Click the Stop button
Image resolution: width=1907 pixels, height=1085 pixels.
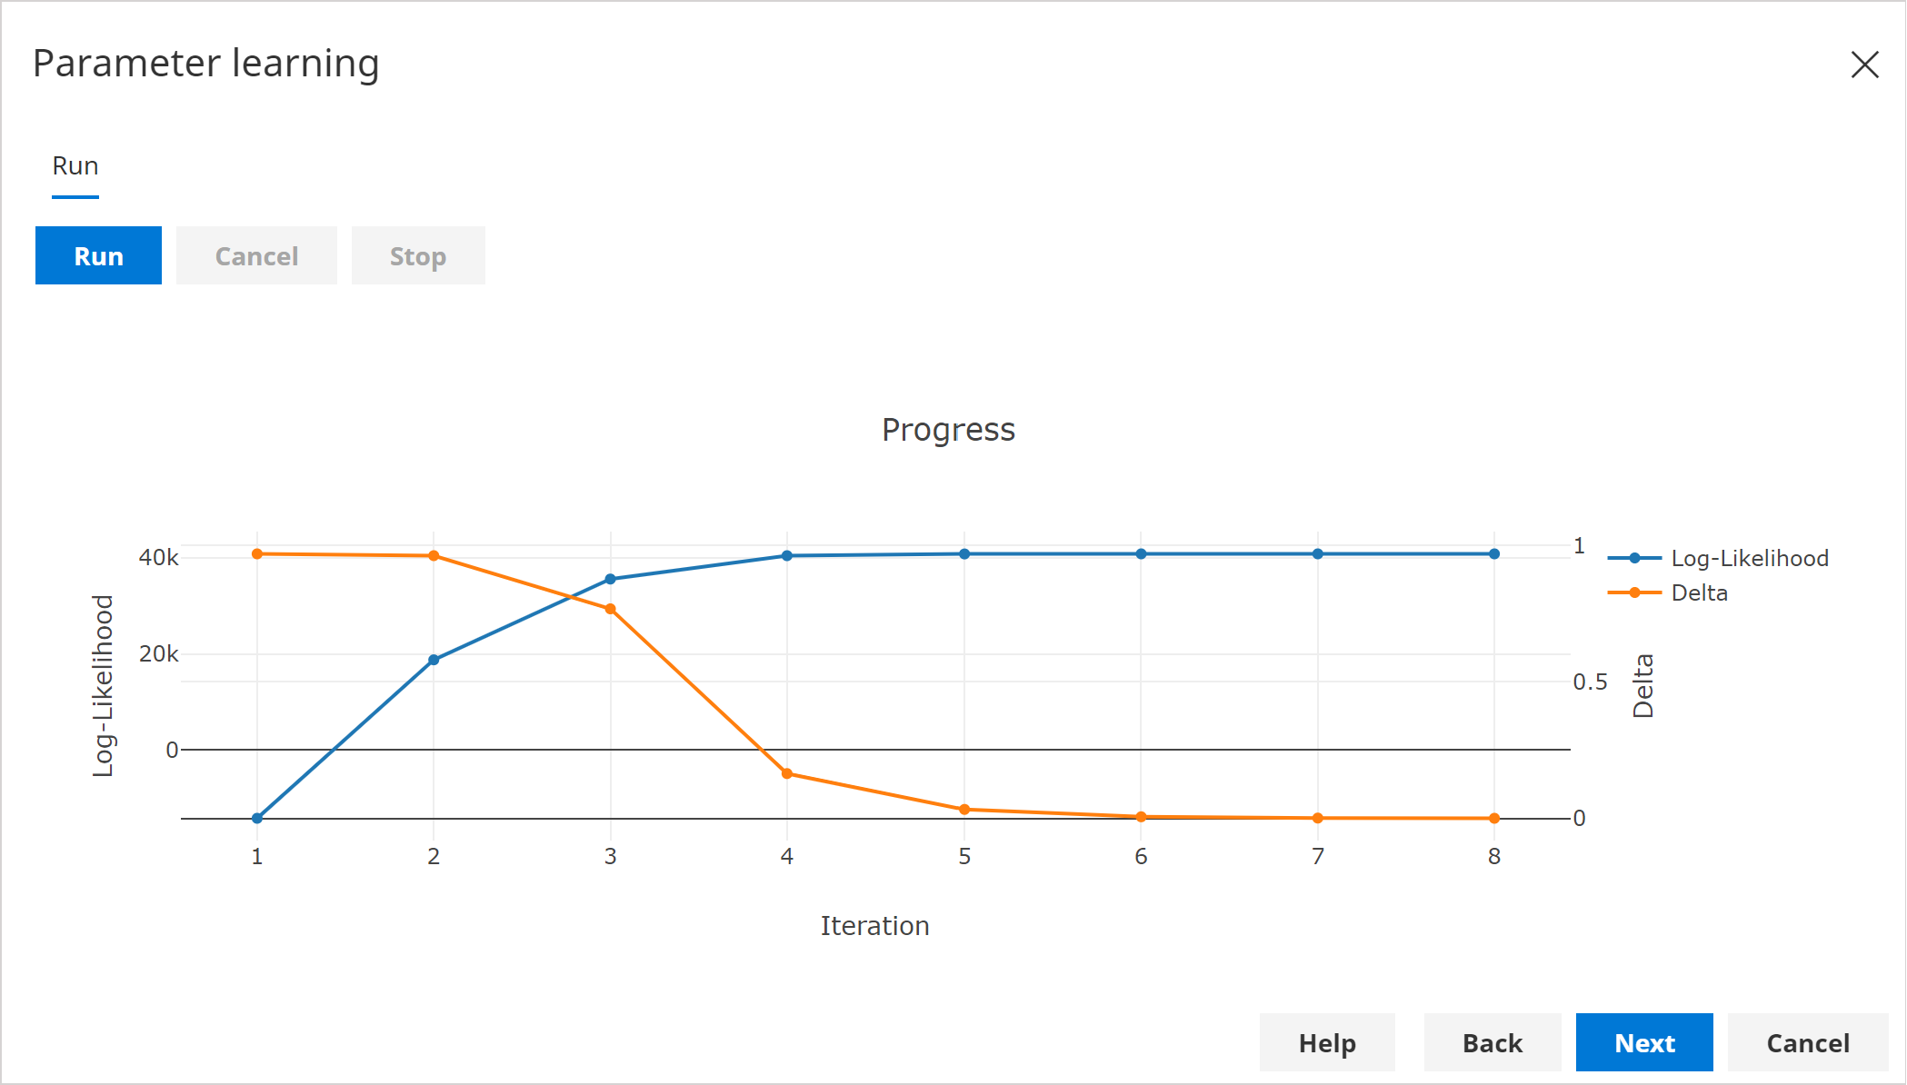click(x=418, y=256)
